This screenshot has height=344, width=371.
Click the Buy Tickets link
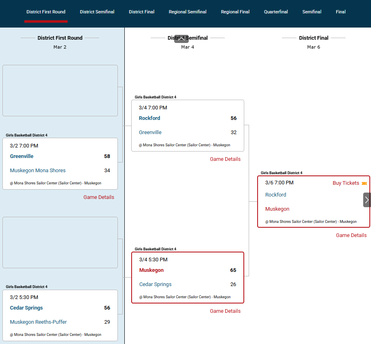(x=345, y=183)
